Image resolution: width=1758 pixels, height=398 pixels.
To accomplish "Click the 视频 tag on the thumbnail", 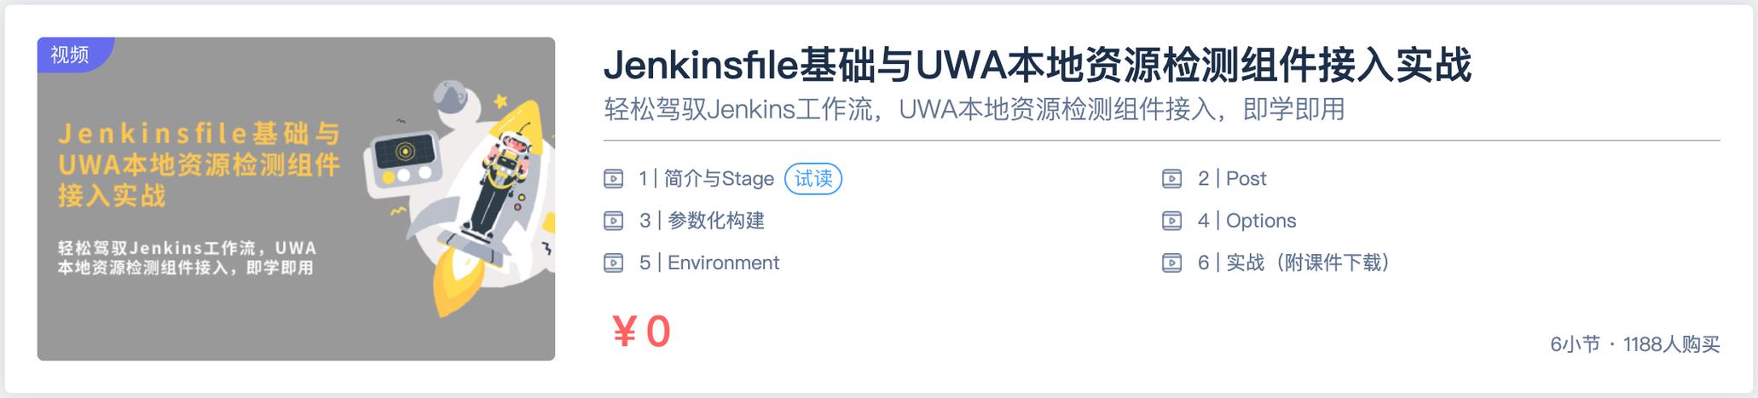I will click(71, 55).
